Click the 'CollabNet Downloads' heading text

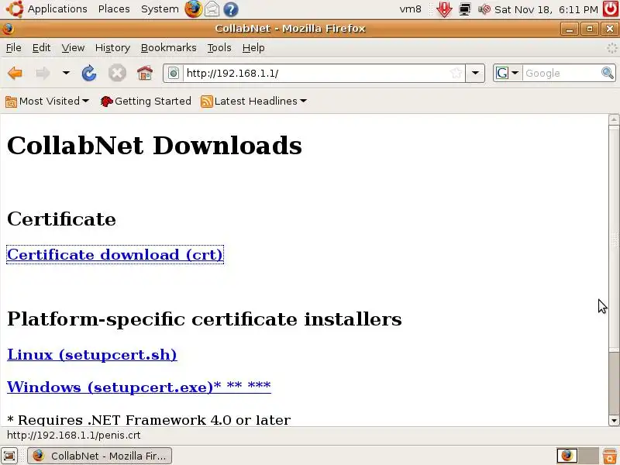pyautogui.click(x=154, y=145)
